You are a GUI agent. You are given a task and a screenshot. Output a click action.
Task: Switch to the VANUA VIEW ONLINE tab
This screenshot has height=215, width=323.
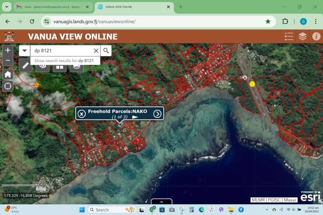[132, 7]
